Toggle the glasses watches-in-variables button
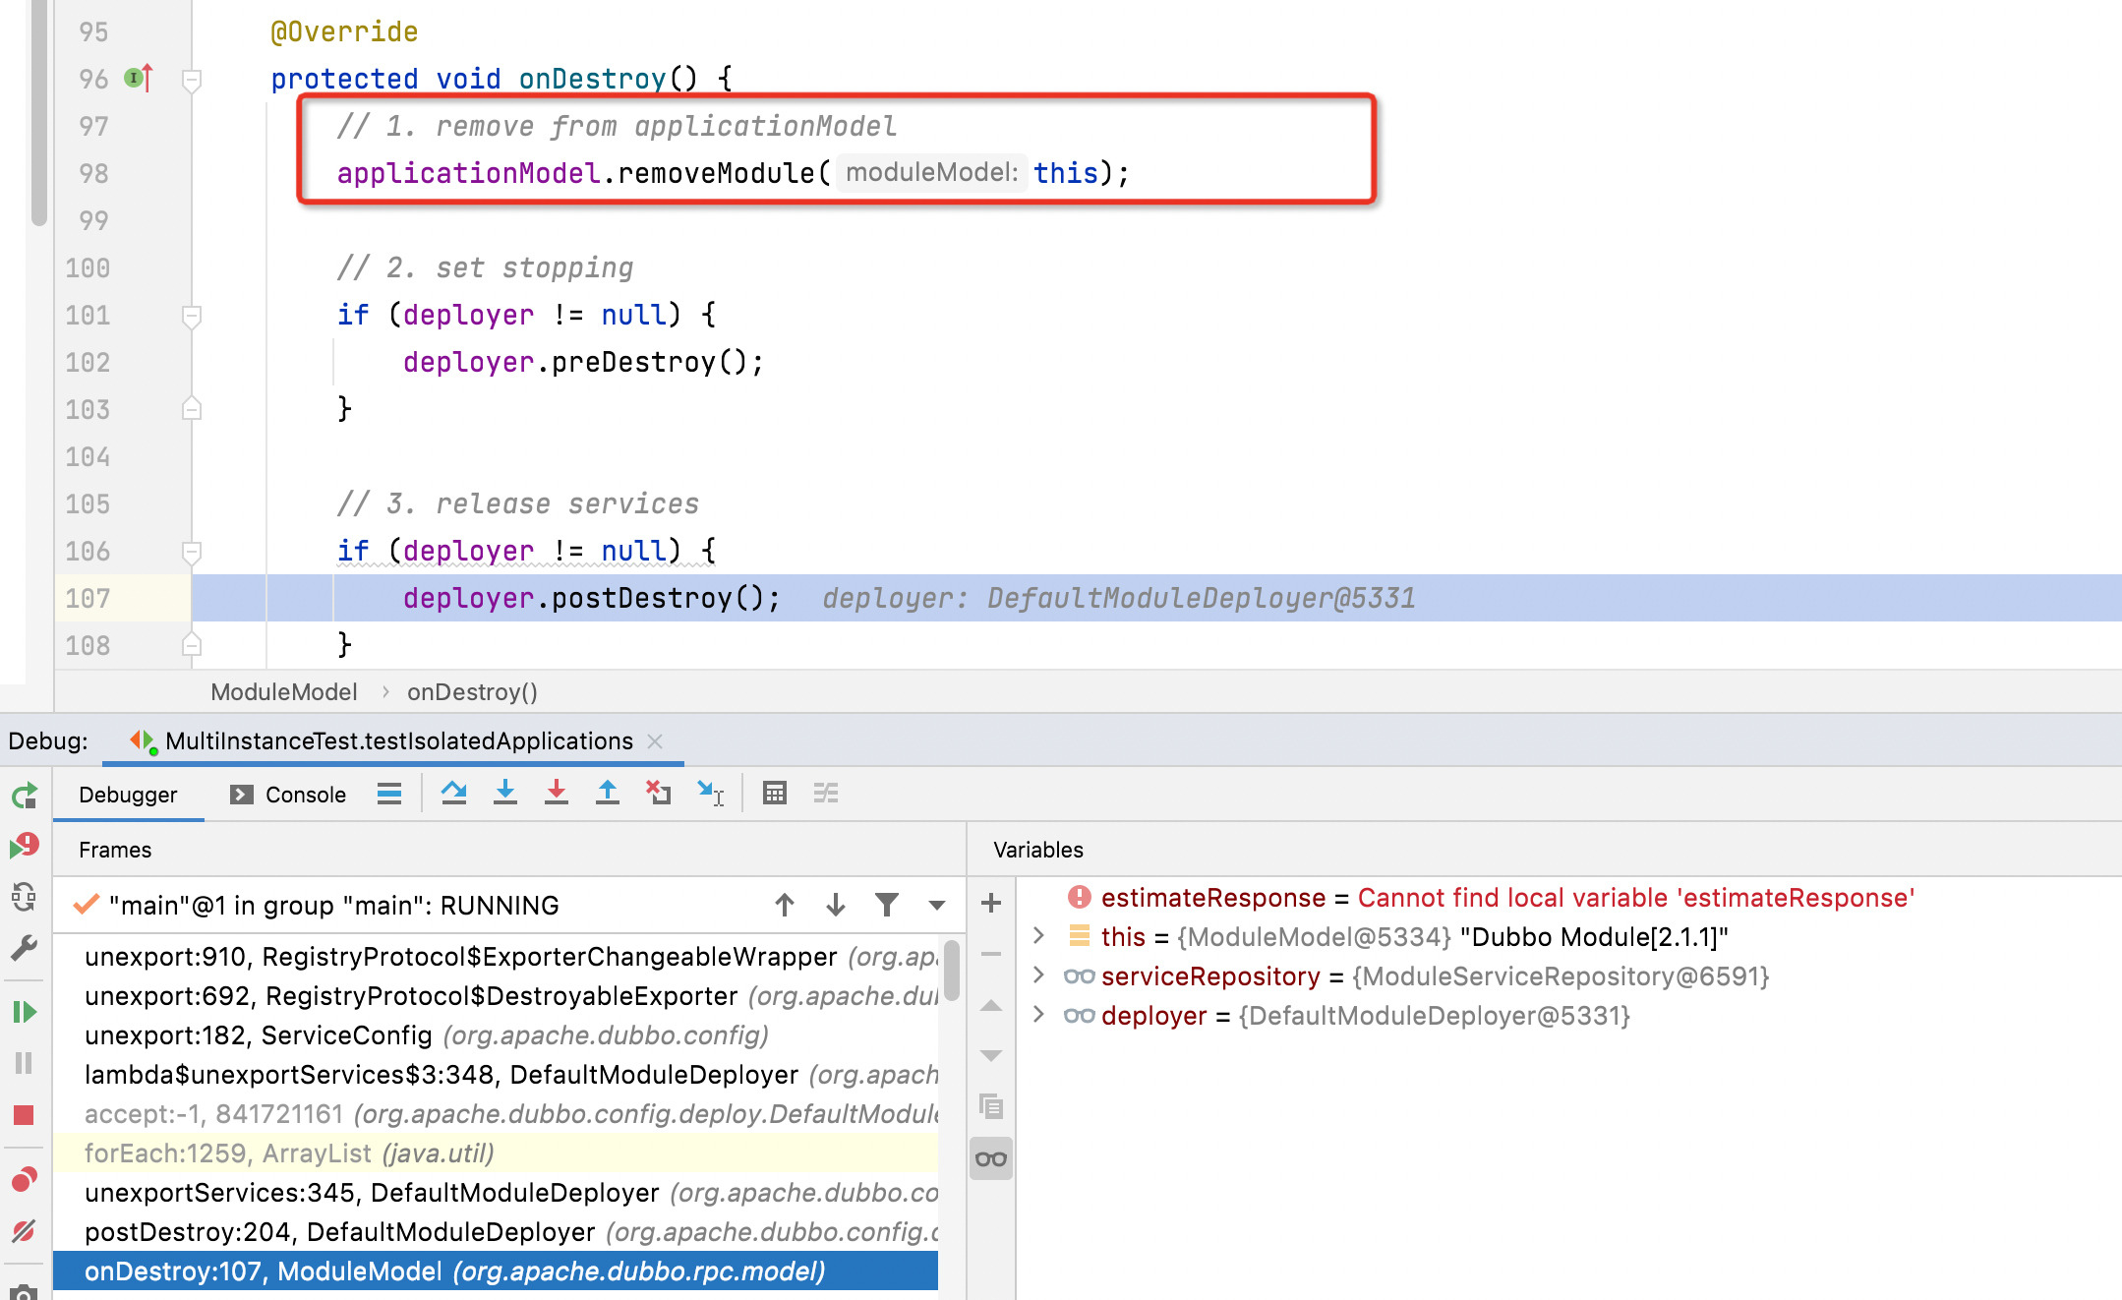2122x1300 pixels. pos(991,1159)
